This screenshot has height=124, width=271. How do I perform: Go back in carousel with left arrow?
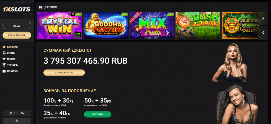pyautogui.click(x=263, y=33)
